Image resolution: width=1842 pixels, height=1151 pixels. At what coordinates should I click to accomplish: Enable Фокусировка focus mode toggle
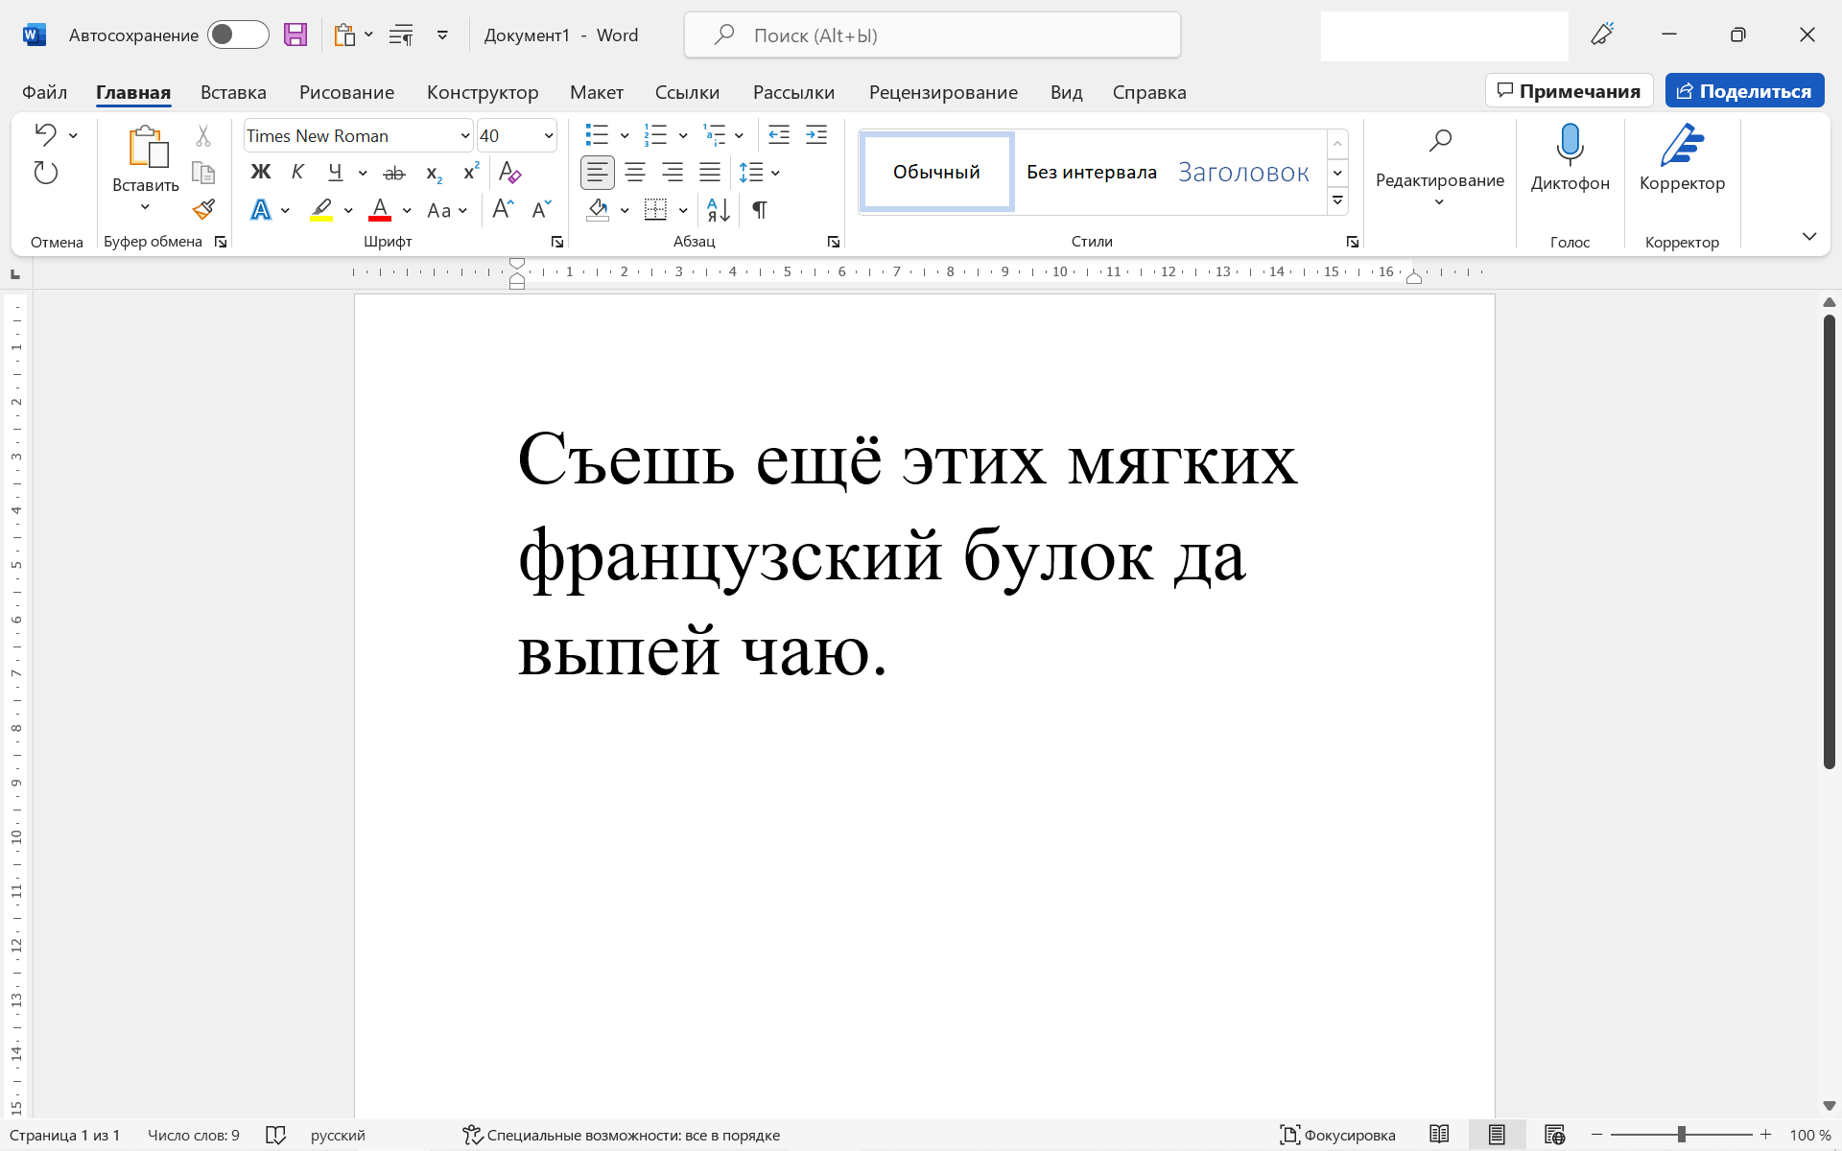click(x=1338, y=1135)
